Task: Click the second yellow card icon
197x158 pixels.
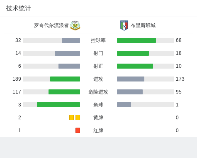Action: 78,117
